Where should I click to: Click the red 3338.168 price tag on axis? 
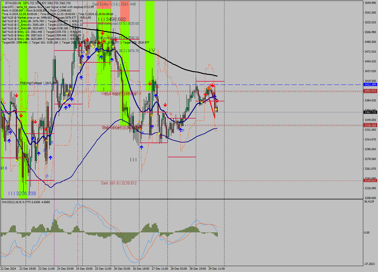point(370,125)
